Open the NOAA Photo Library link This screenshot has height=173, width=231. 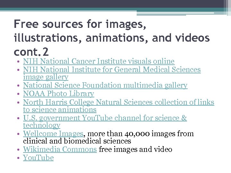pos(58,94)
